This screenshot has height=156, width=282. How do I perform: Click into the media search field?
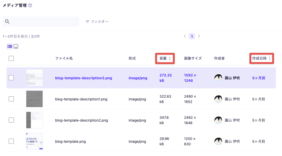(x=43, y=22)
